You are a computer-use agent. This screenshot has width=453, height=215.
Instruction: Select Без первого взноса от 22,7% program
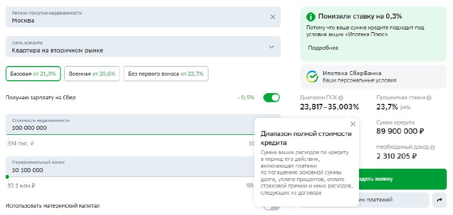point(166,74)
